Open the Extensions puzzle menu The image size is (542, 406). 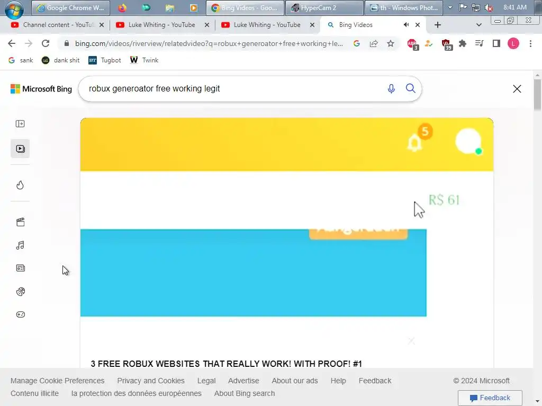[463, 43]
